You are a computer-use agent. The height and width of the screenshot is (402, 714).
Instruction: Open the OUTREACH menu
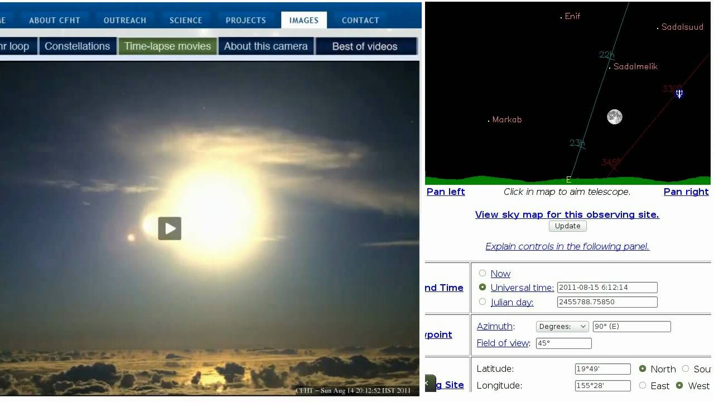(x=125, y=20)
